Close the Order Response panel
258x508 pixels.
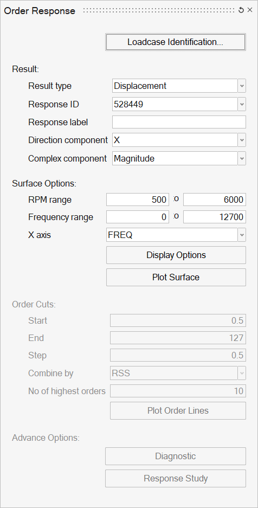[x=250, y=10]
